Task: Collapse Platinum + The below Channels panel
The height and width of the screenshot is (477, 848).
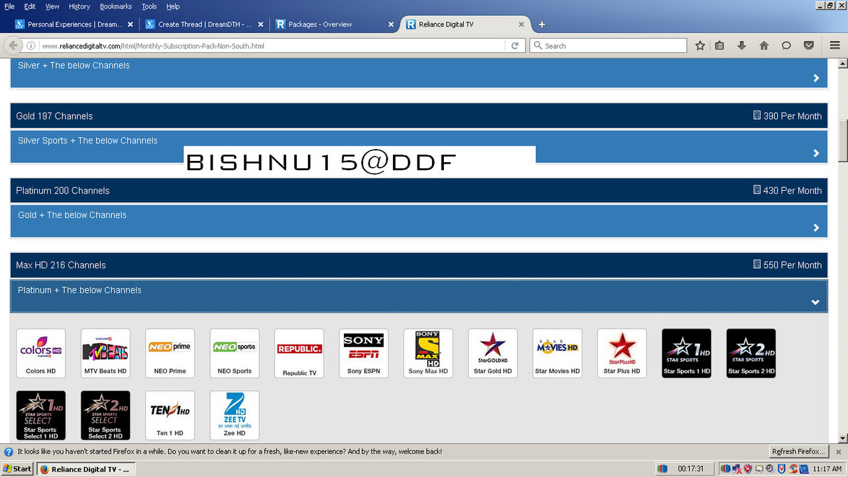Action: (x=419, y=296)
